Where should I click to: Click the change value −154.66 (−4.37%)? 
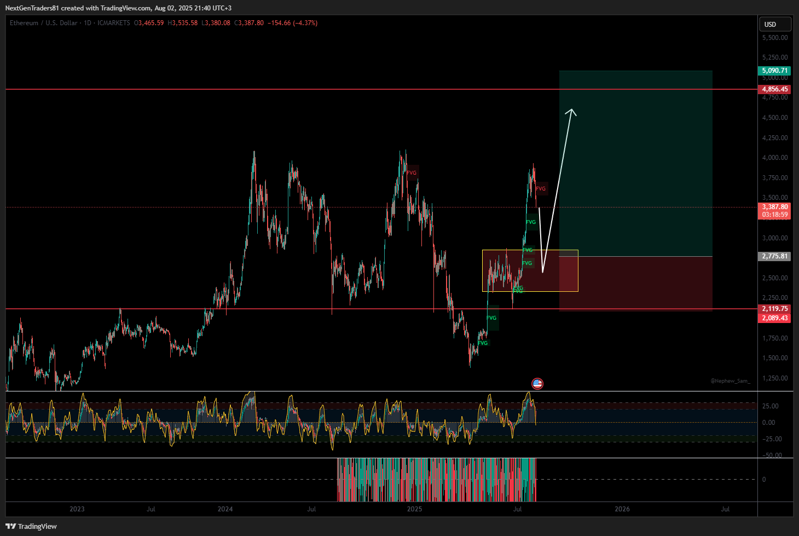pos(292,23)
